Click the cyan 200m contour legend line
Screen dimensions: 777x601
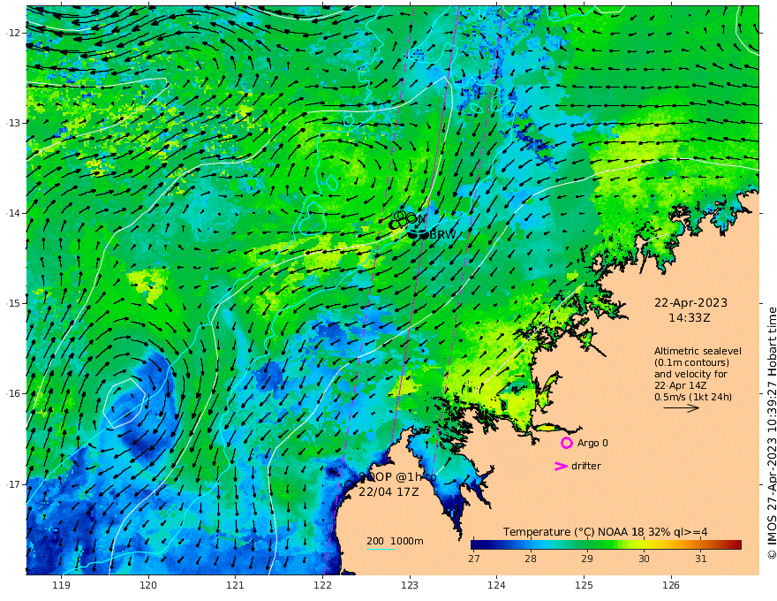click(380, 549)
